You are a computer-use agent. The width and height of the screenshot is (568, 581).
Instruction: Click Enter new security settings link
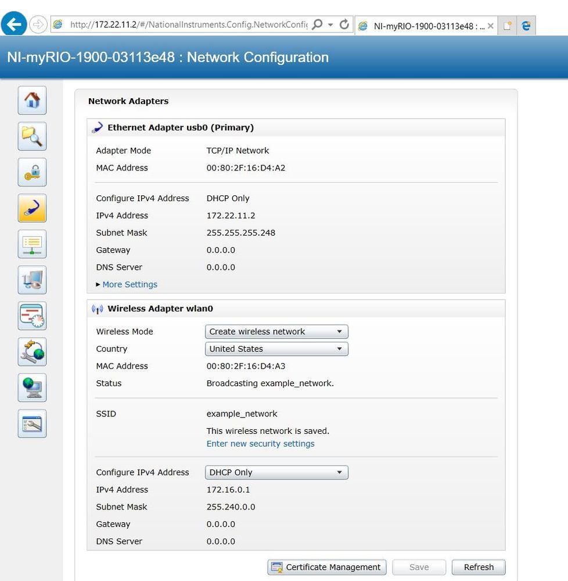[261, 444]
